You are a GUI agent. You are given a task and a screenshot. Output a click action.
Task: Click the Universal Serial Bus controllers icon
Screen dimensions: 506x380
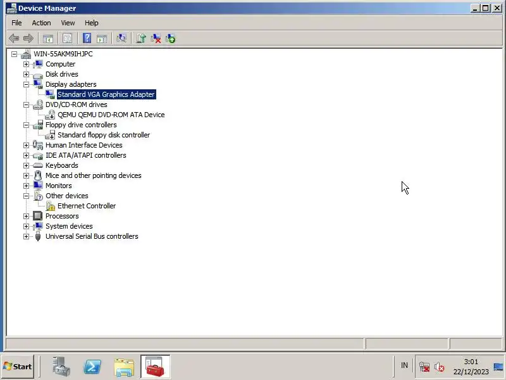38,236
